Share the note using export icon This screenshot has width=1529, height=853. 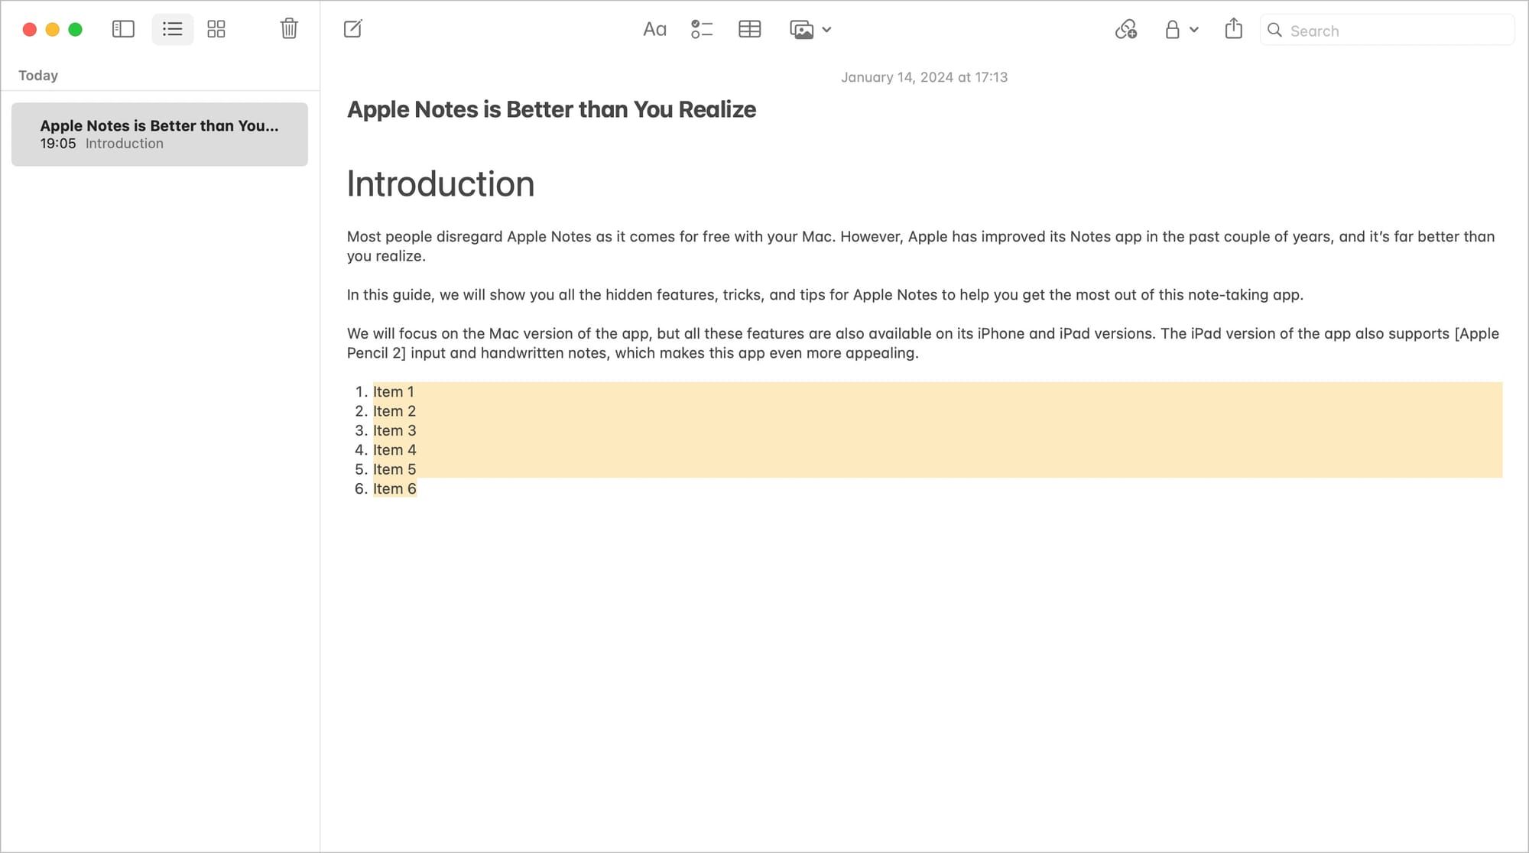pos(1233,29)
